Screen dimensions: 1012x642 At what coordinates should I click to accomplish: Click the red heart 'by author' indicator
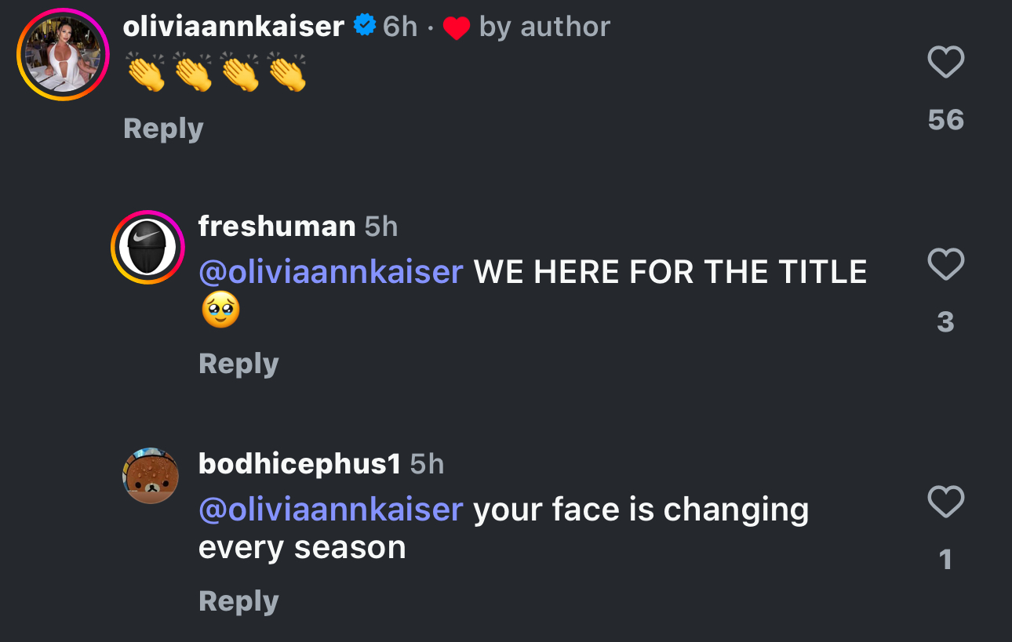click(456, 28)
